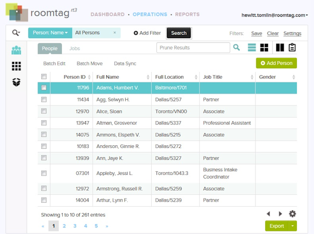Open the Person: Name filter dropdown
The width and height of the screenshot is (314, 234).
click(50, 33)
